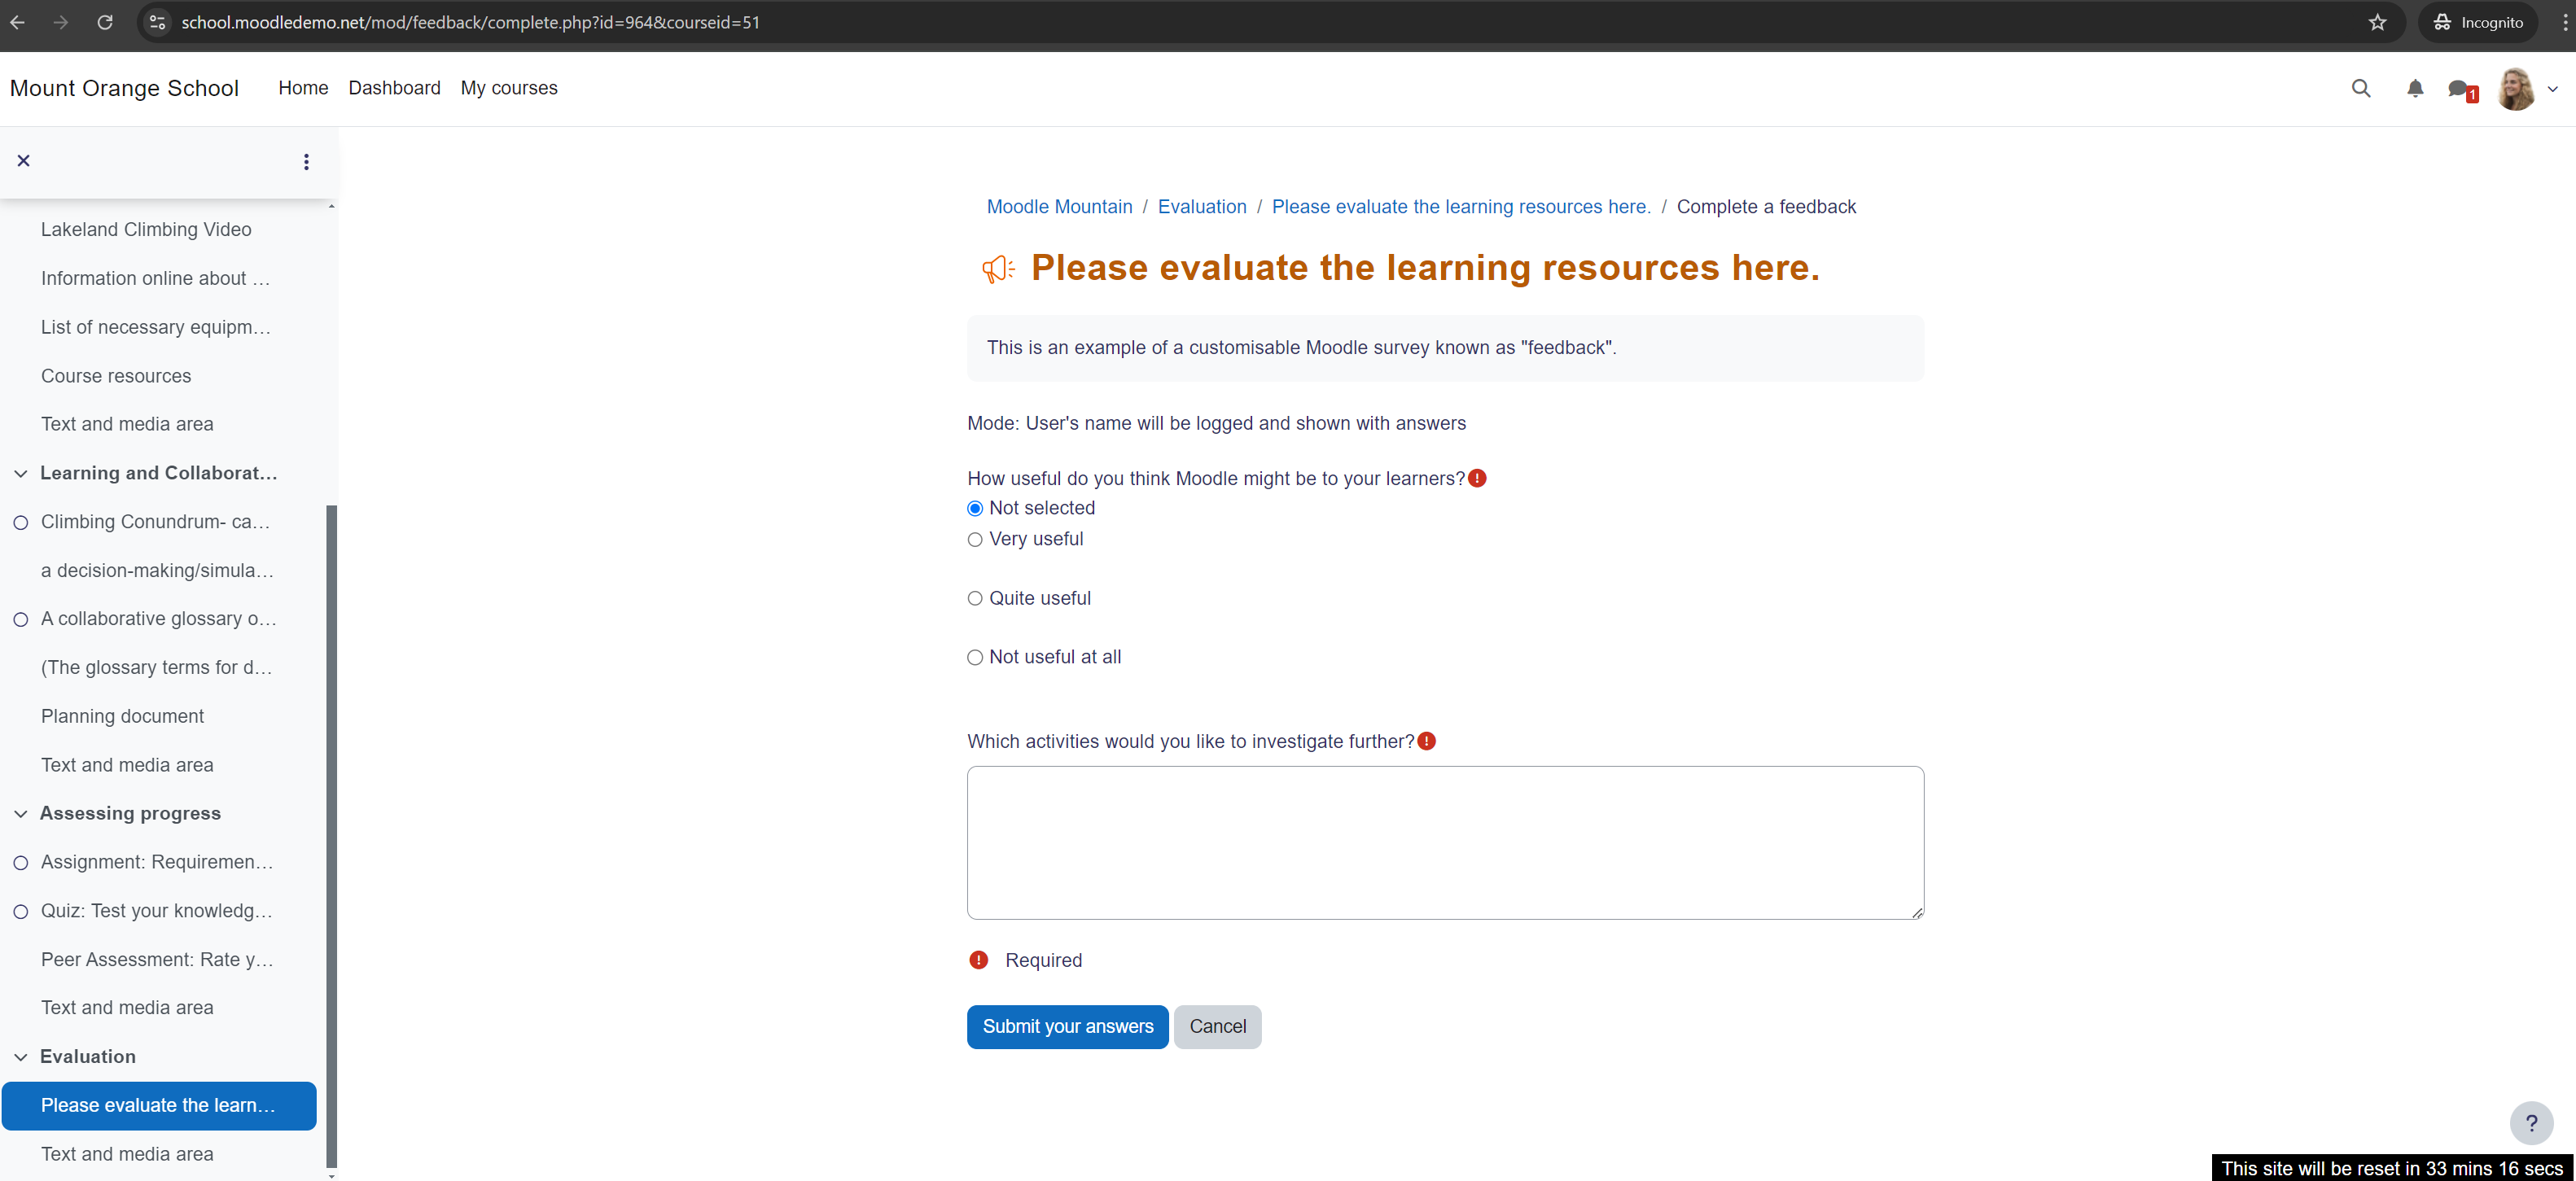Choose the Not useful at all option
Screen dimensions: 2576x1181
pos(975,658)
